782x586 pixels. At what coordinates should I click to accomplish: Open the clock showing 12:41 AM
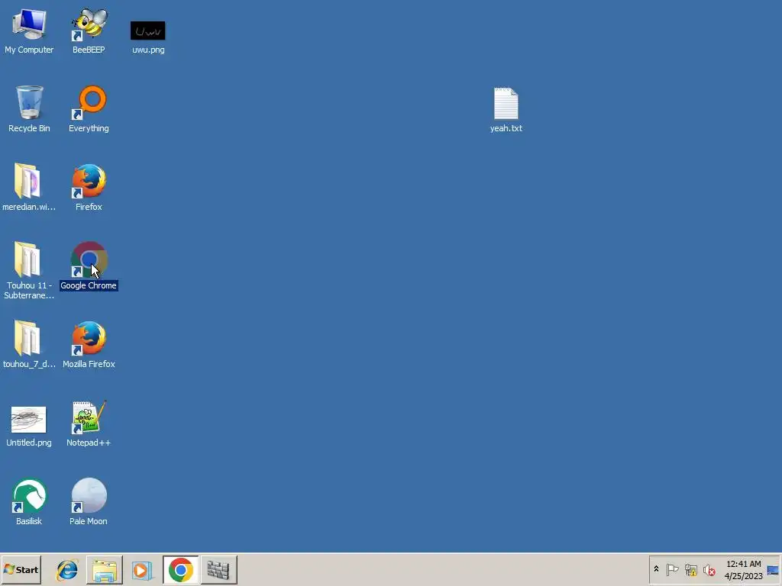click(743, 569)
